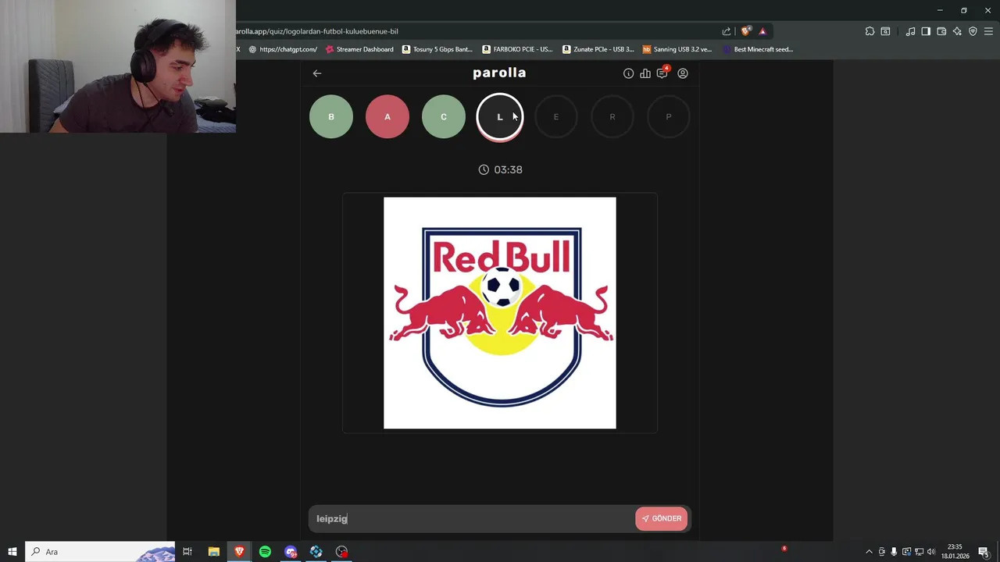
Task: Select the active L letter circle
Action: point(500,117)
